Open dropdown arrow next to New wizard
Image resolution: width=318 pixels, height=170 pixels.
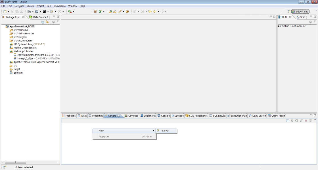(9, 12)
